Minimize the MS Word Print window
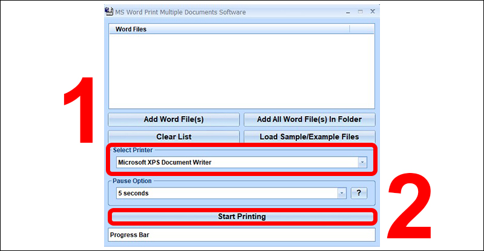 (347, 11)
